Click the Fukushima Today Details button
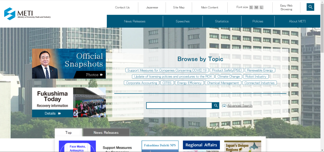Viewport: 324px width, 152px height. (52, 113)
